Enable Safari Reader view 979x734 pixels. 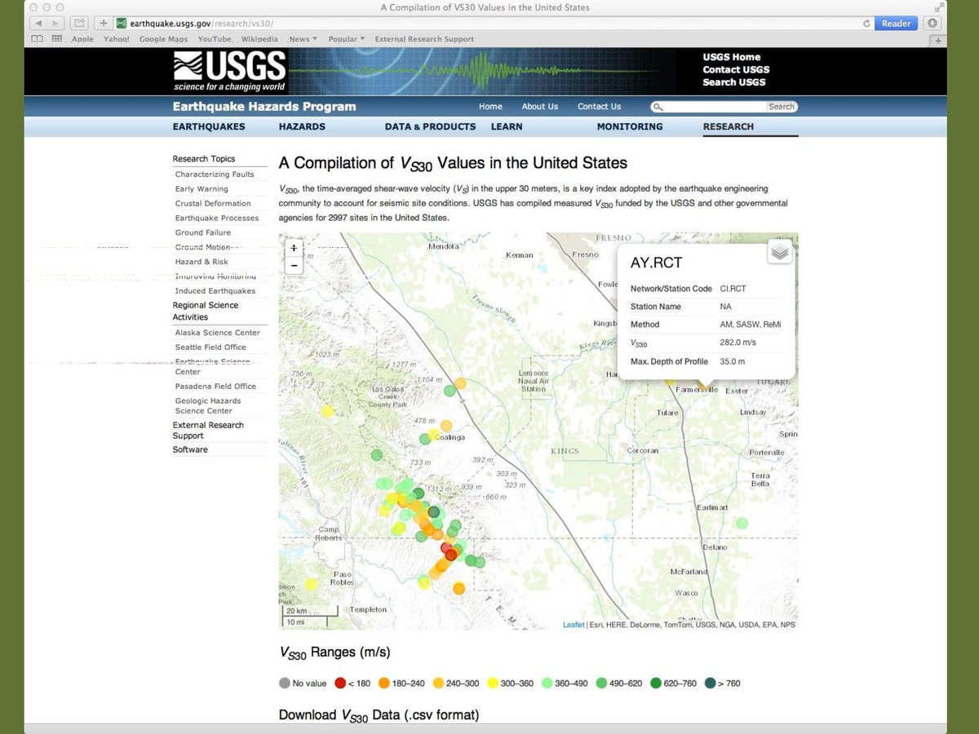(896, 24)
